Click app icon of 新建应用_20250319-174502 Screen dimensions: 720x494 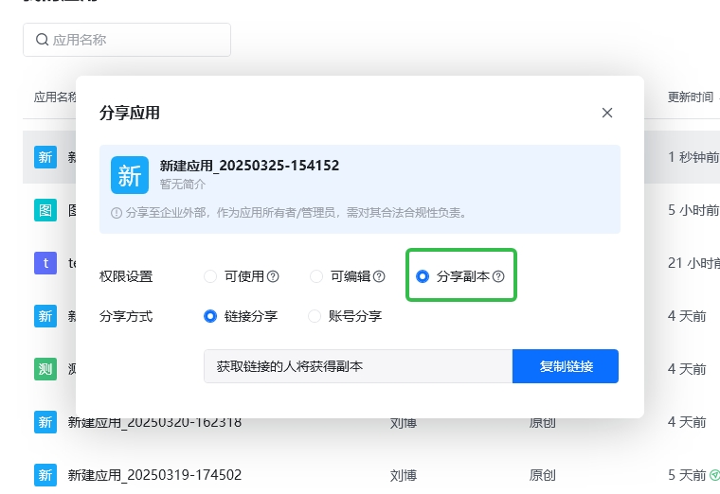(x=45, y=475)
